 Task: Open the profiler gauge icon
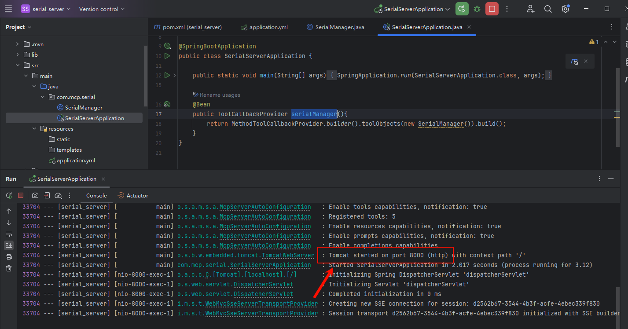coord(59,195)
